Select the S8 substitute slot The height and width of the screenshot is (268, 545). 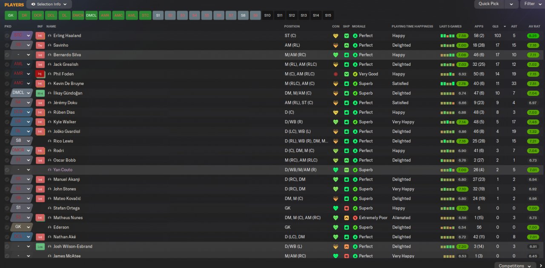click(x=243, y=15)
